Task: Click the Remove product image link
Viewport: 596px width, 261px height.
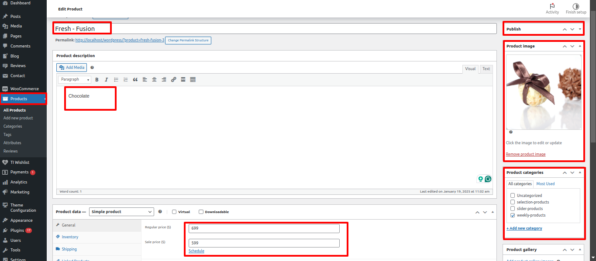Action: [x=525, y=154]
